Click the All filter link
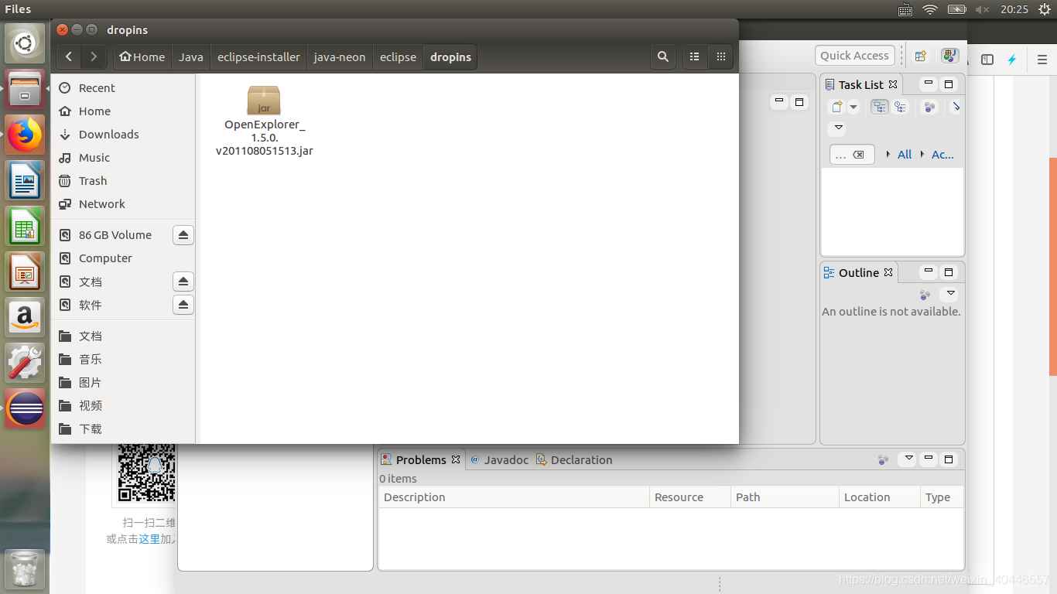Viewport: 1057px width, 594px height. coord(904,154)
